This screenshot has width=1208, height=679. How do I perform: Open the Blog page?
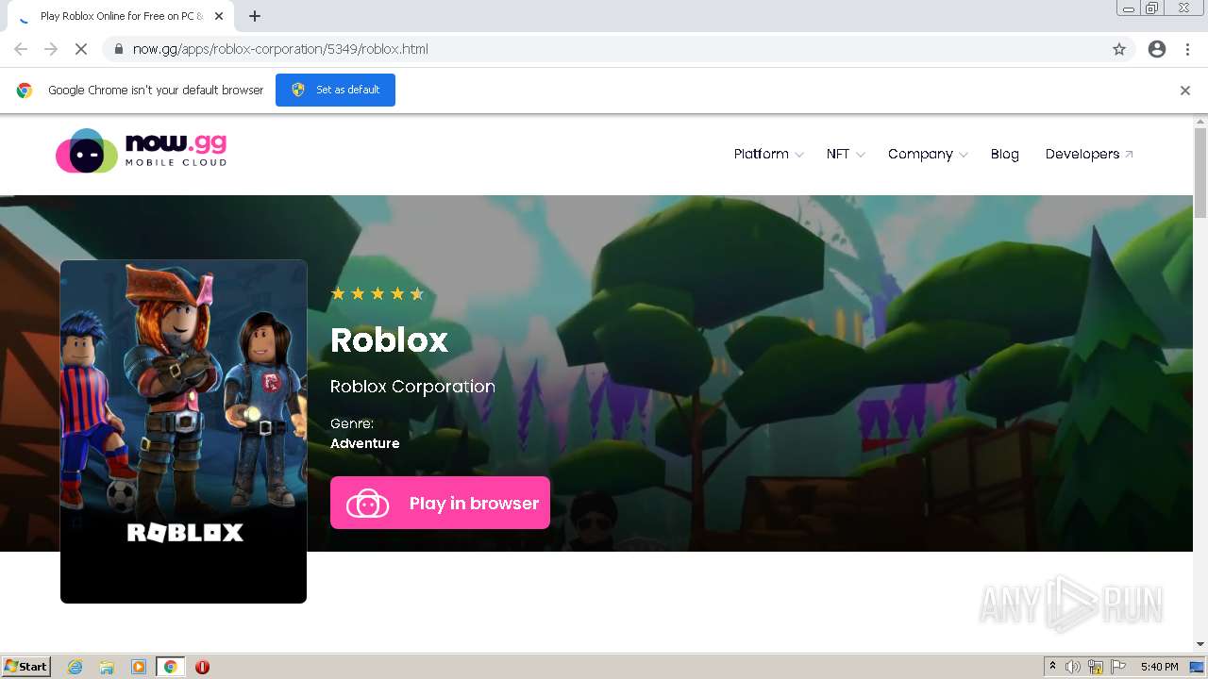[x=1004, y=154]
